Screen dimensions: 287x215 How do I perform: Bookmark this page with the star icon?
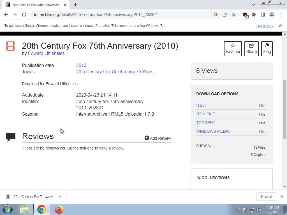tap(234, 15)
